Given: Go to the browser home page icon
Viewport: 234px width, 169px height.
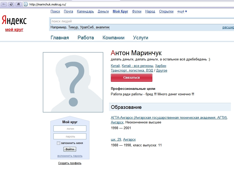Looking at the screenshot, I should [19, 4].
